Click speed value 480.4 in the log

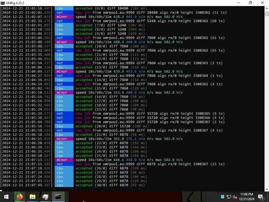pos(118,42)
